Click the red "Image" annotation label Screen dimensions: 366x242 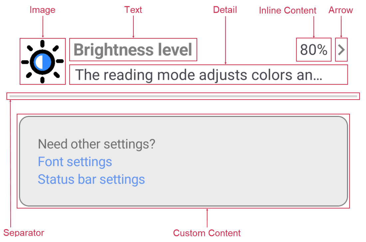[x=42, y=10]
